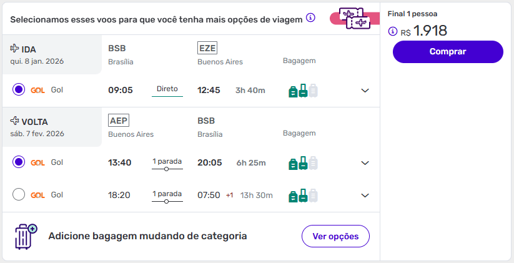Click the 1 parada label on the 13:40 flight
This screenshot has height=263, width=514.
(167, 161)
